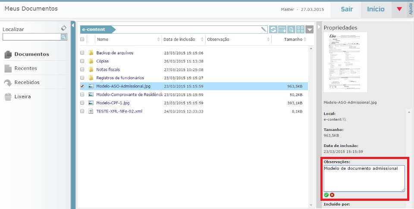Toggle the select-all header checkbox
414x209 pixels.
coord(82,39)
